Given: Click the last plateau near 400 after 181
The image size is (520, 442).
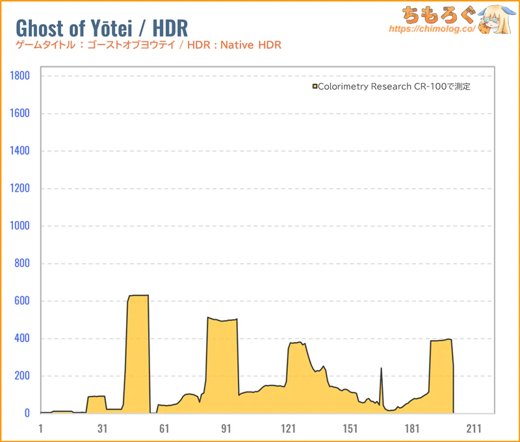Looking at the screenshot, I should [441, 377].
